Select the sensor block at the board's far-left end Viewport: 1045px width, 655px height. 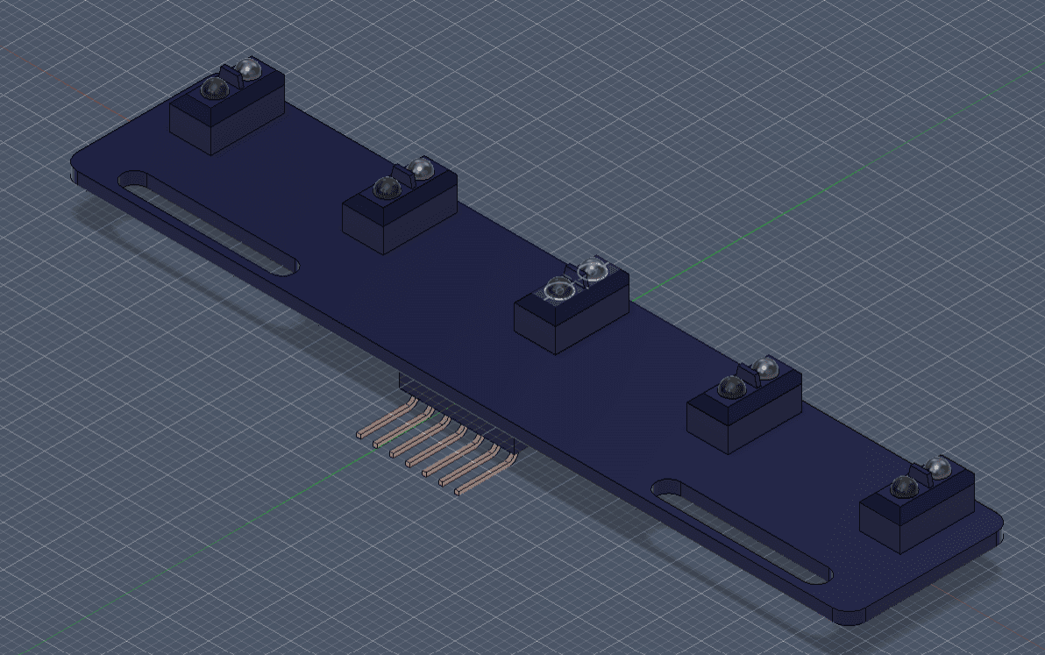[227, 107]
